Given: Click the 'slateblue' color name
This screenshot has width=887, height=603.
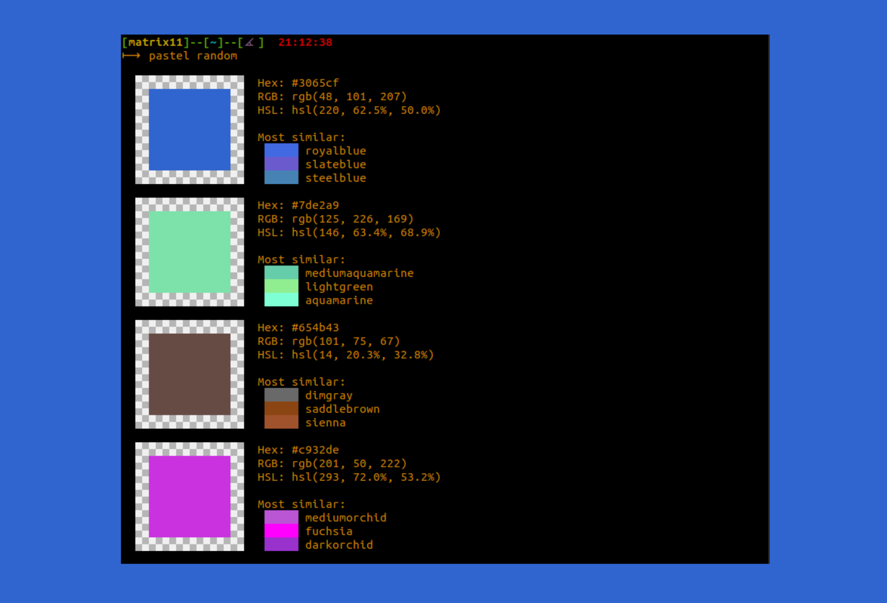Looking at the screenshot, I should [x=336, y=164].
